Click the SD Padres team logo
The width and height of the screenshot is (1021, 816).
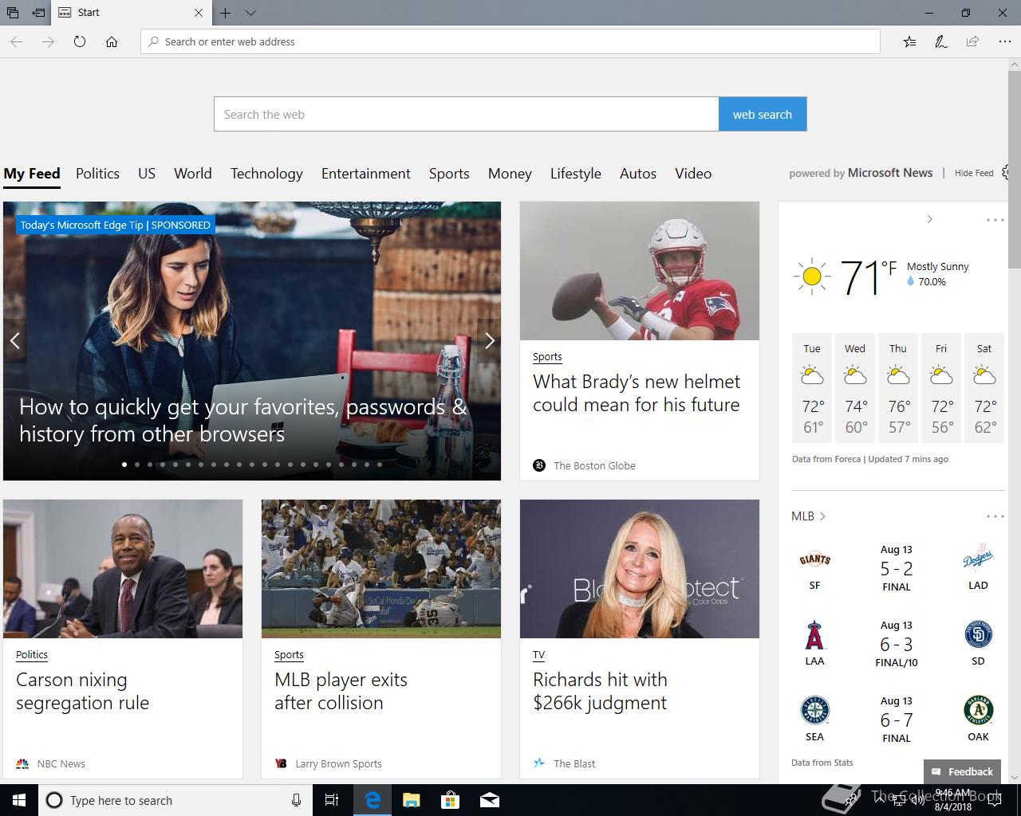978,635
